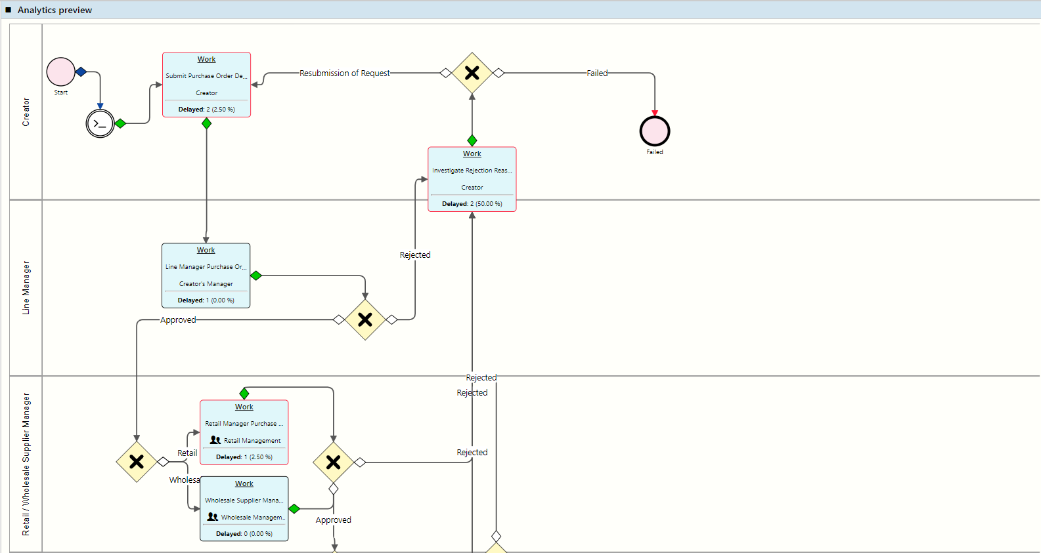Click the Approved label on Line Manager flow
This screenshot has width=1041, height=553.
178,319
